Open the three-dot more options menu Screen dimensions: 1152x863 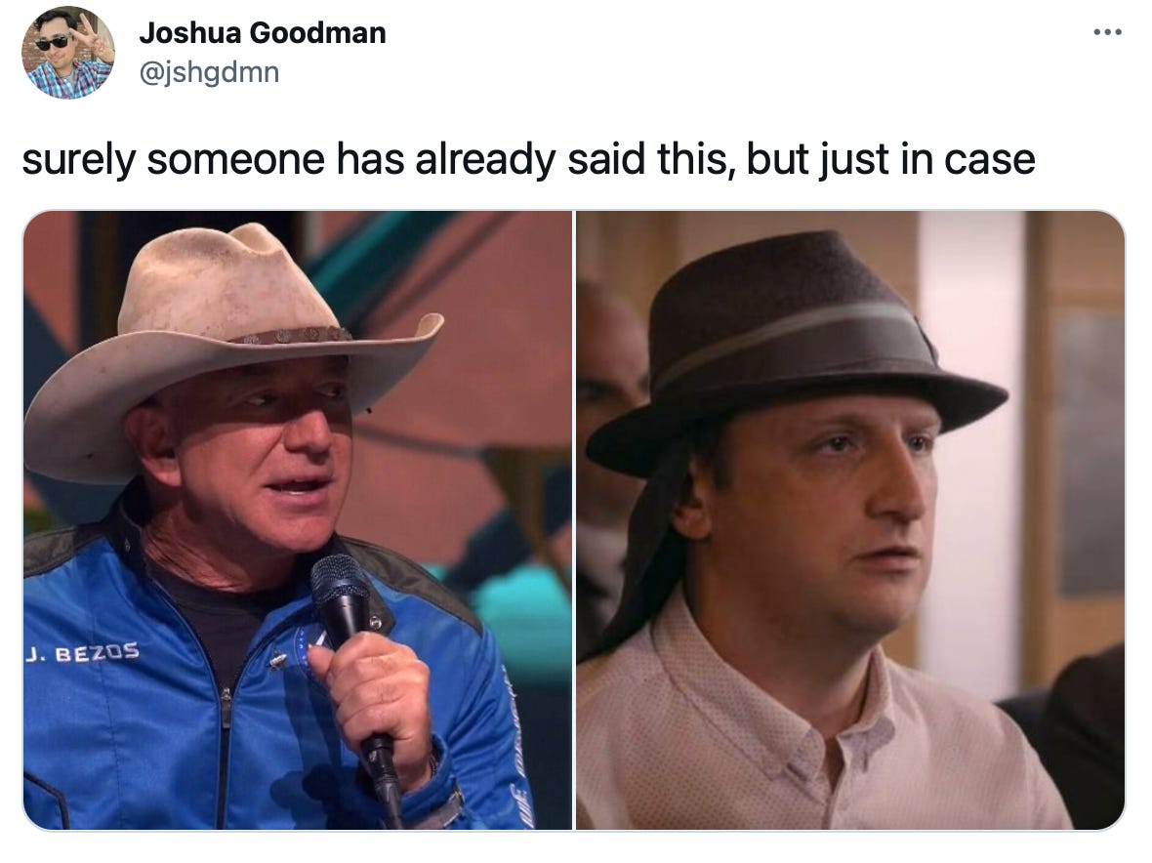point(1107,32)
